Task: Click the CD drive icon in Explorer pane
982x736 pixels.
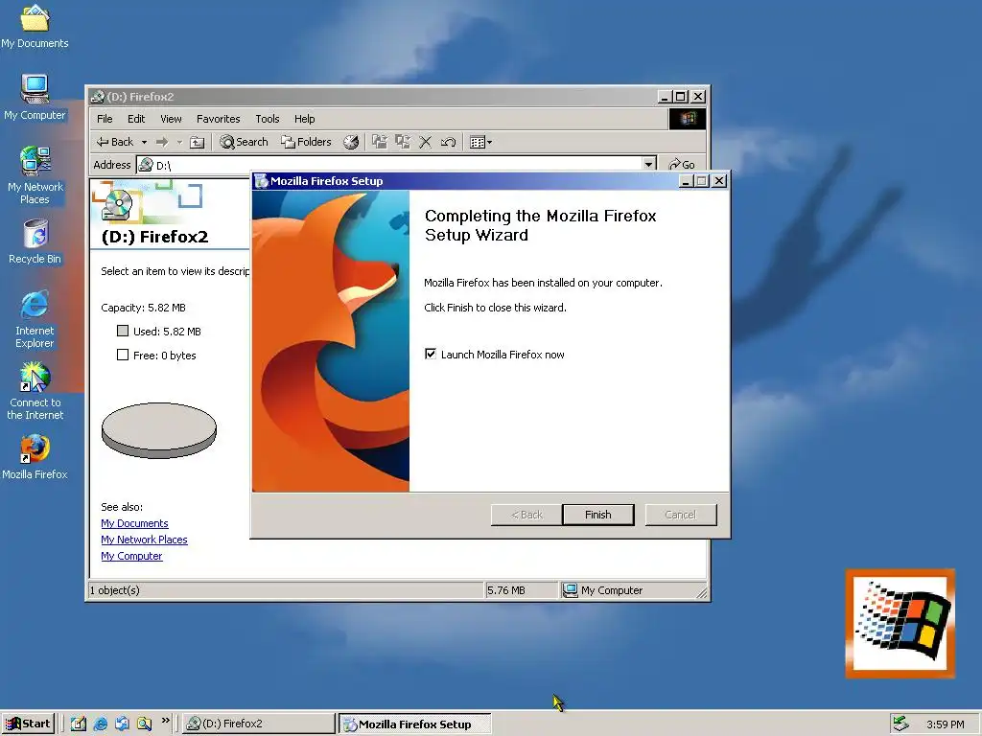Action: pyautogui.click(x=117, y=205)
